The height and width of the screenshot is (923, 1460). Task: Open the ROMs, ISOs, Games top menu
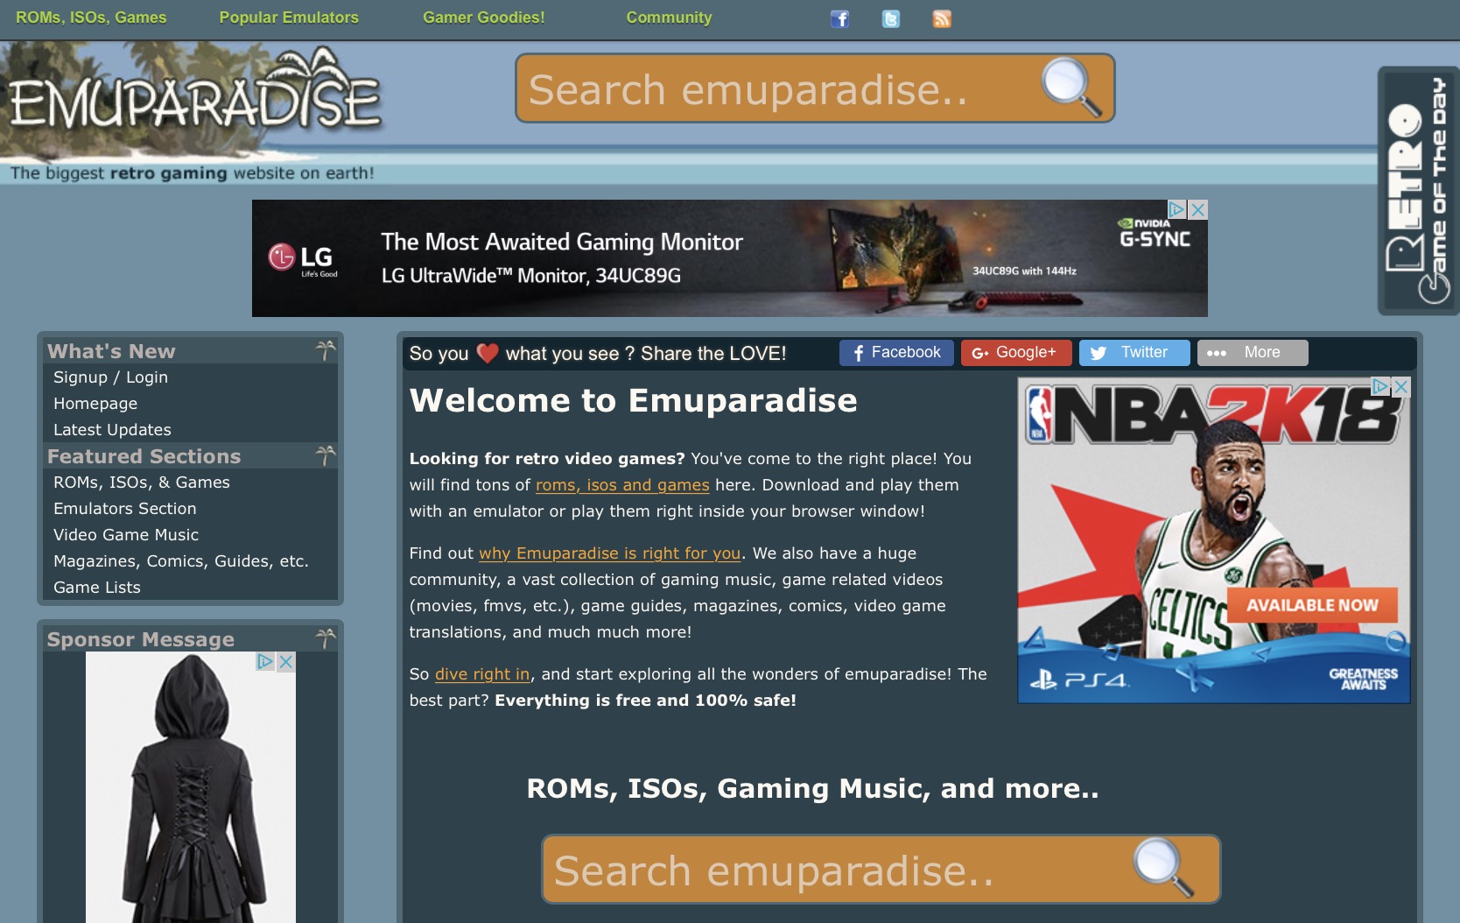91,18
